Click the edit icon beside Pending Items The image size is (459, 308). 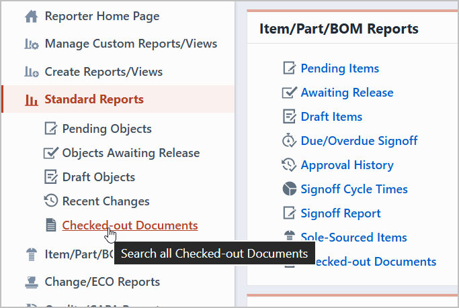pyautogui.click(x=289, y=68)
